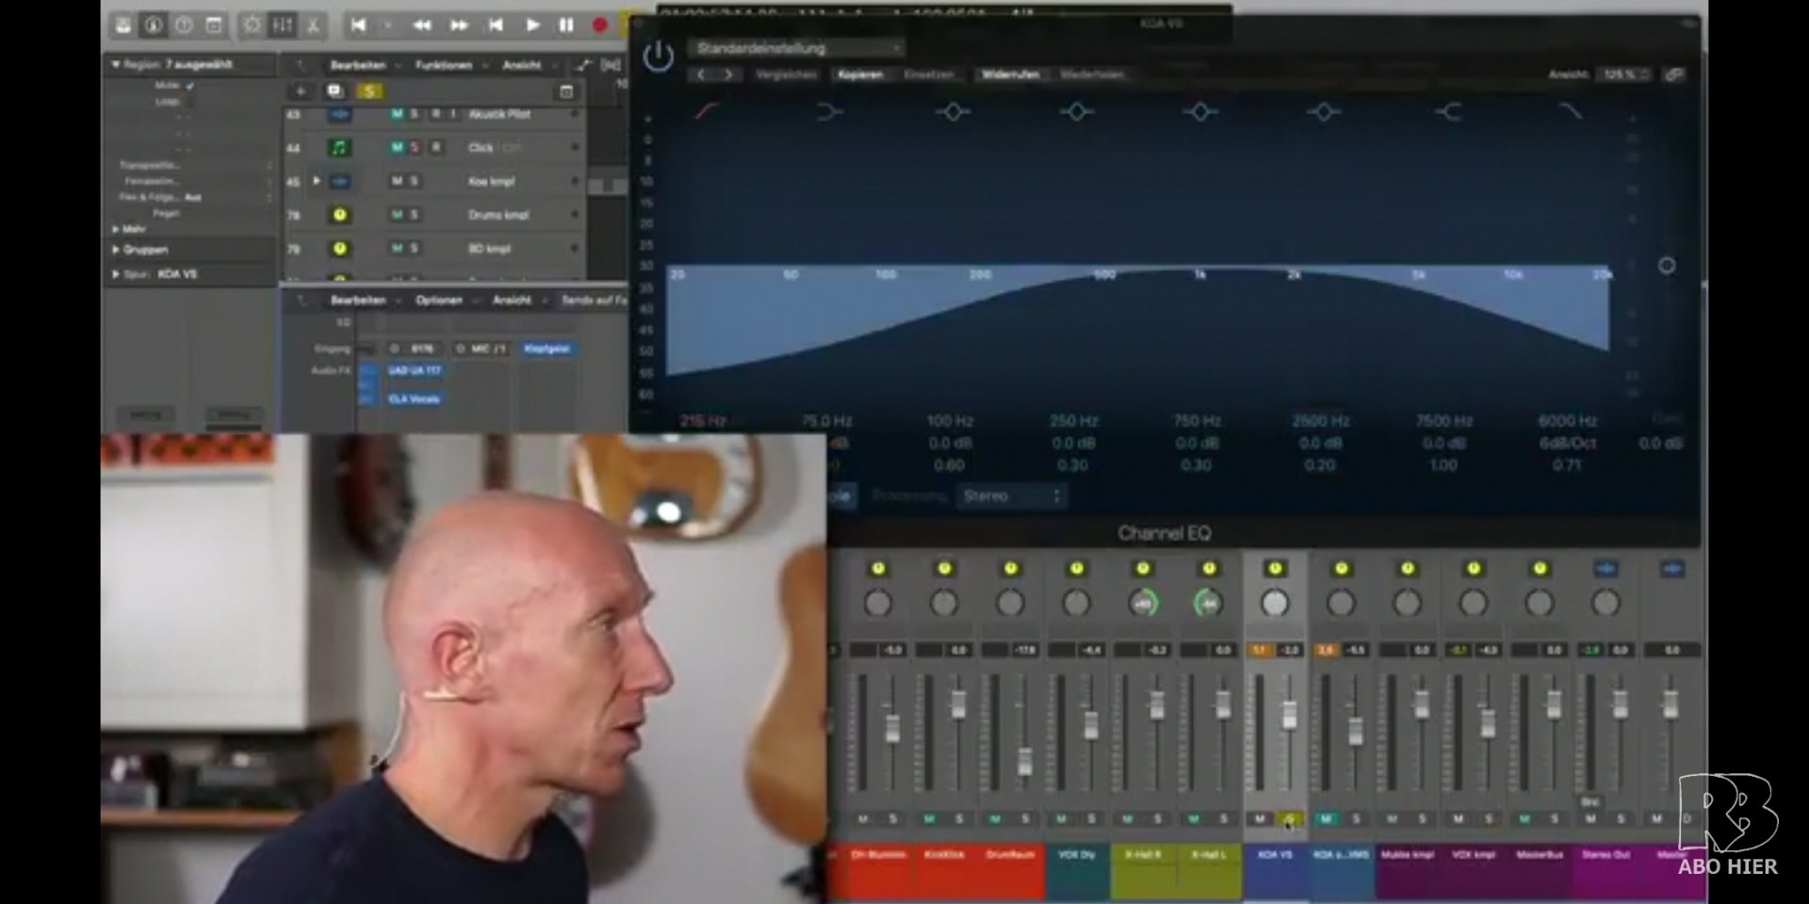Toggle the Channel EQ power button

pos(658,56)
